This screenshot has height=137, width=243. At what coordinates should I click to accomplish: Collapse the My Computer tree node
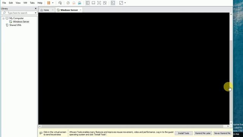point(3,18)
